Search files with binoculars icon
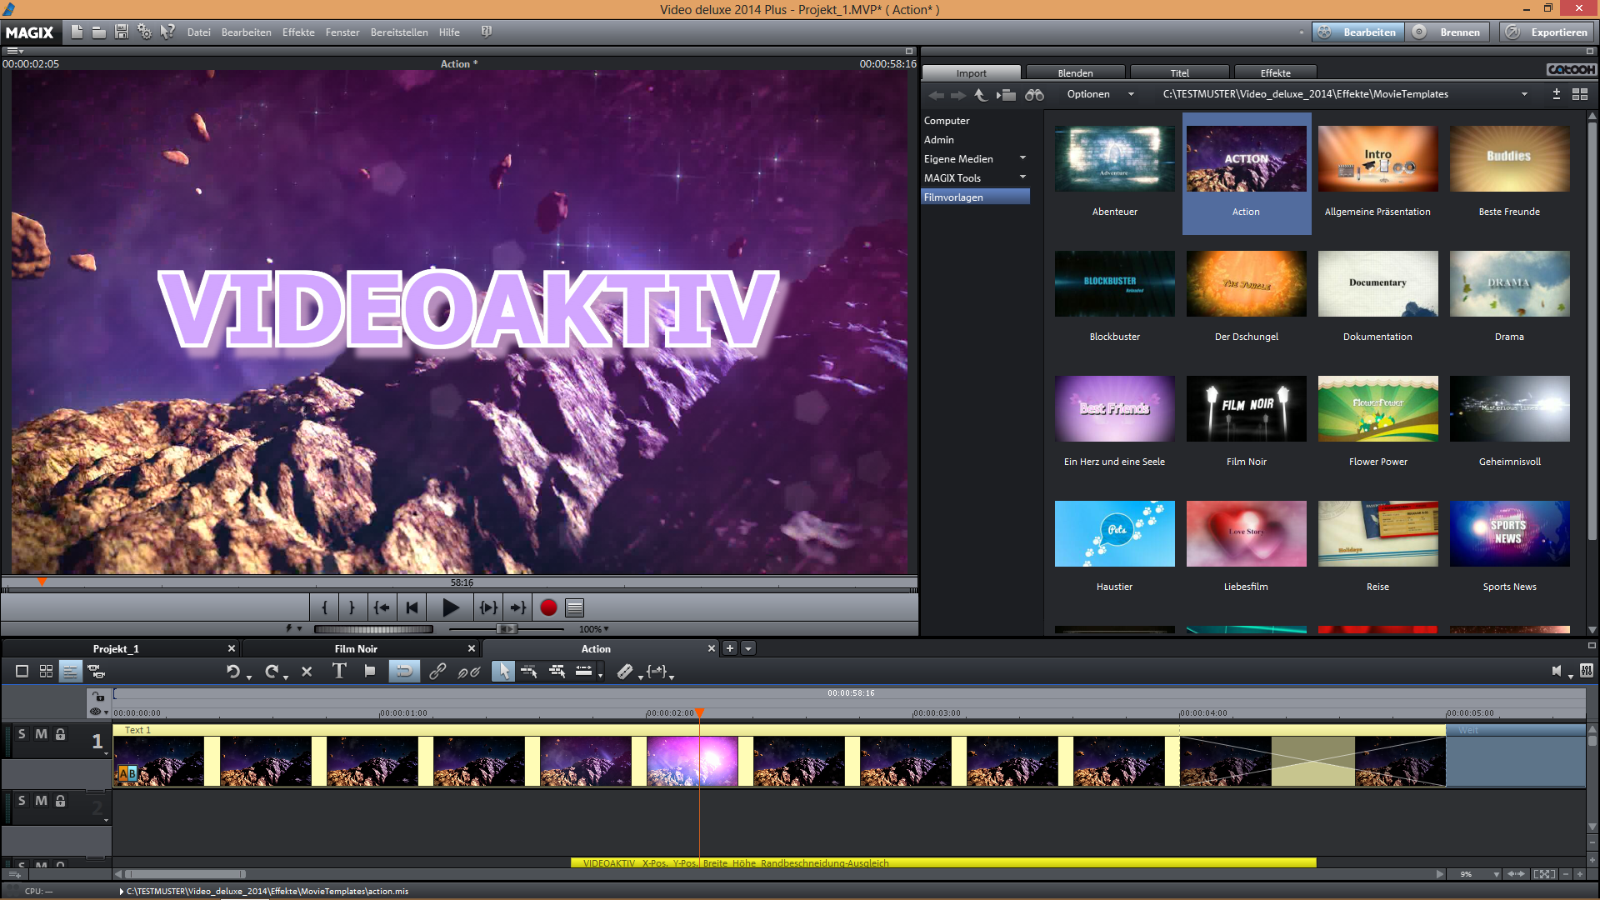Image resolution: width=1600 pixels, height=900 pixels. point(1034,95)
